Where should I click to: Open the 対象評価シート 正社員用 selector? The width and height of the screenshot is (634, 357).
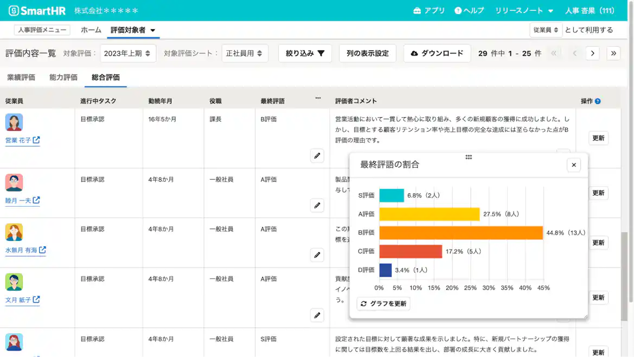tap(243, 53)
